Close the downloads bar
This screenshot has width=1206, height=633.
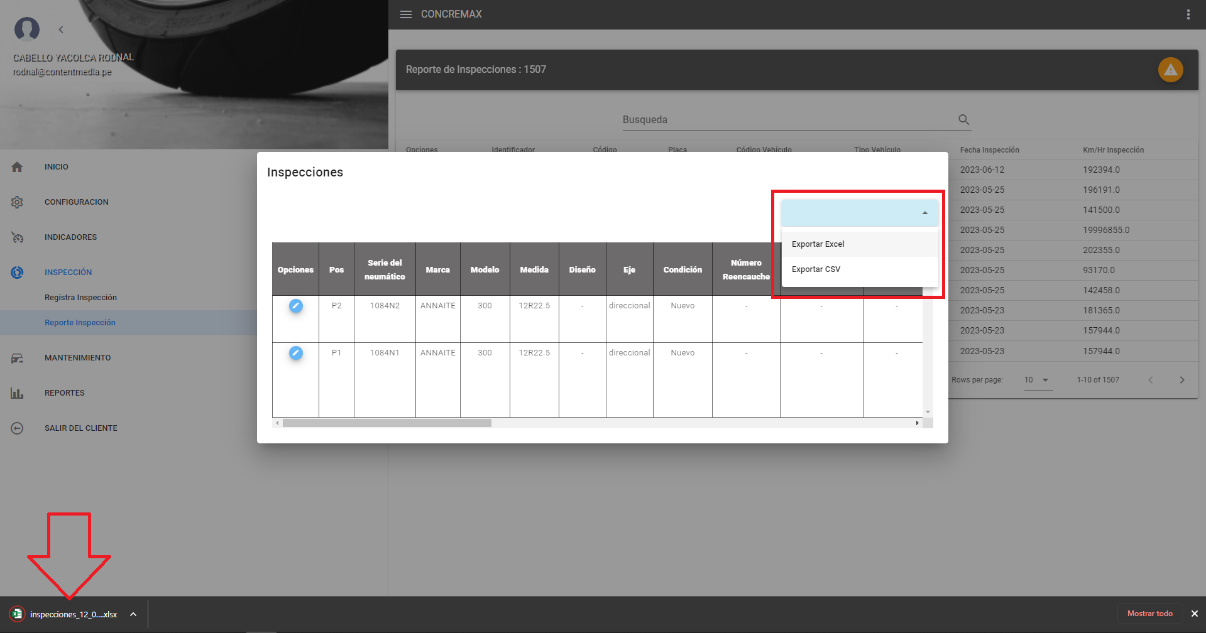click(1194, 614)
